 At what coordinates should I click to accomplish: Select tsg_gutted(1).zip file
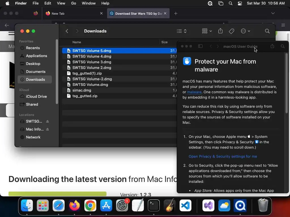[x=120, y=73]
